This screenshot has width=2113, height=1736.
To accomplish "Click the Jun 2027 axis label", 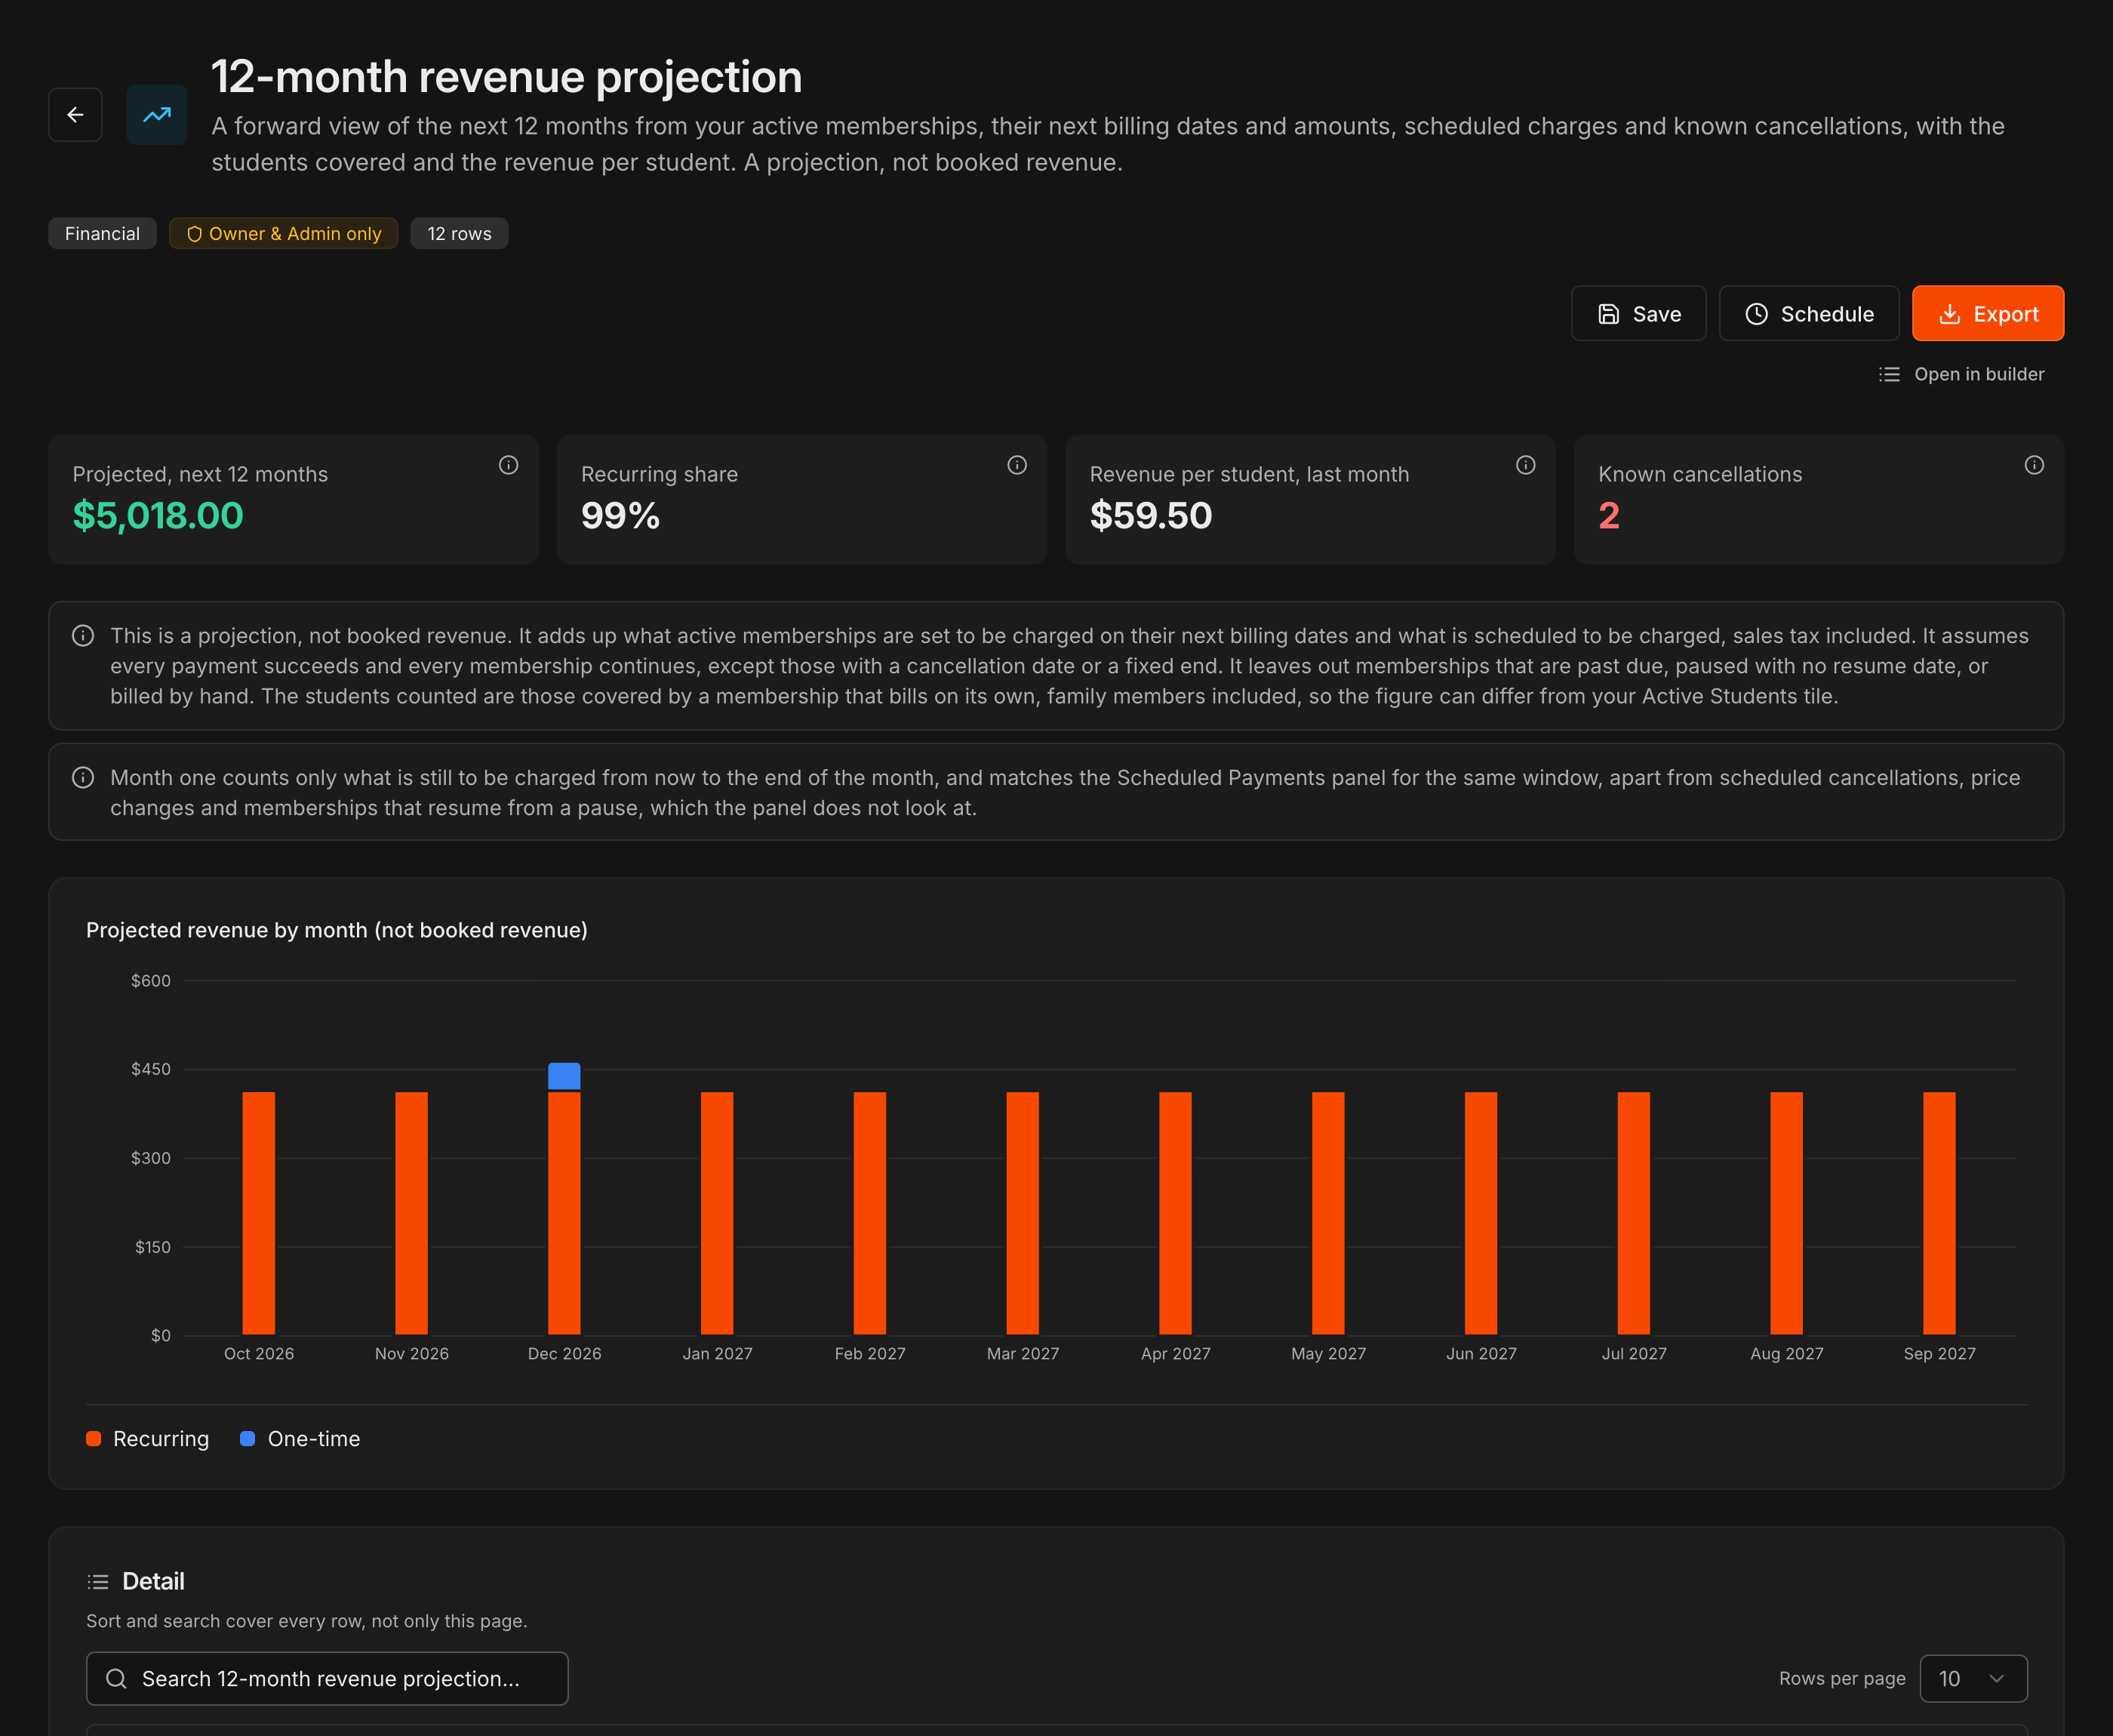I will (x=1481, y=1354).
